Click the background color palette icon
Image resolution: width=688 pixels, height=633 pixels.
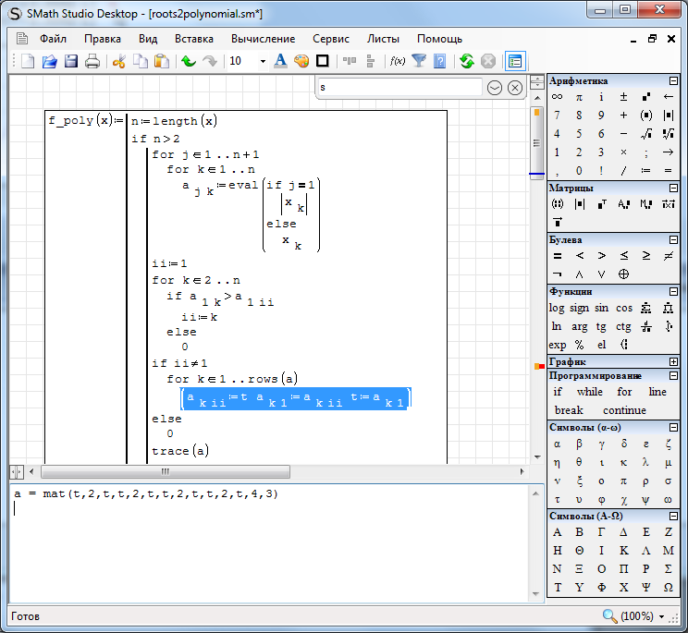[x=301, y=62]
